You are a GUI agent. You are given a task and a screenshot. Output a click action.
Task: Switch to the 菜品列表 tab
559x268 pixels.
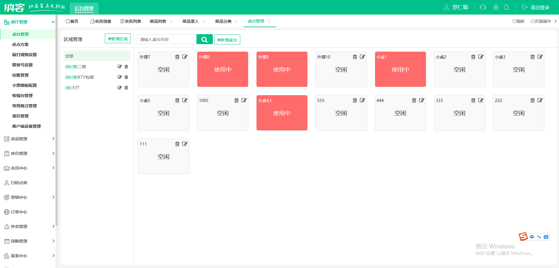[158, 21]
